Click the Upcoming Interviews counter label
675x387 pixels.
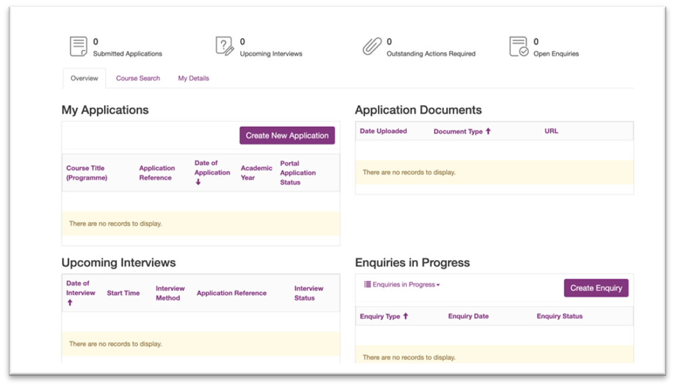point(271,54)
